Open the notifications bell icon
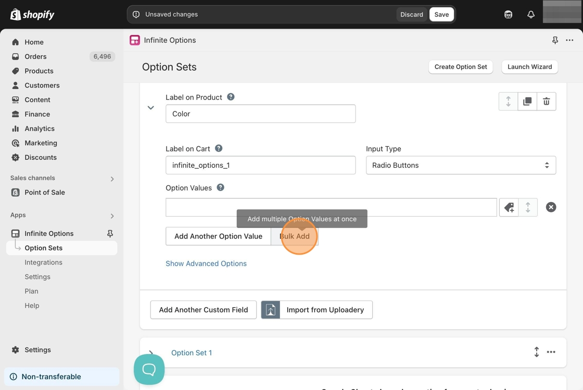 530,15
